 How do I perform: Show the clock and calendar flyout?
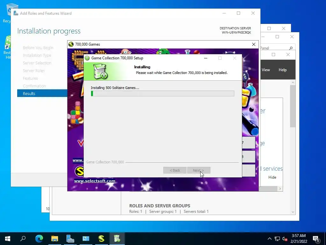299,239
